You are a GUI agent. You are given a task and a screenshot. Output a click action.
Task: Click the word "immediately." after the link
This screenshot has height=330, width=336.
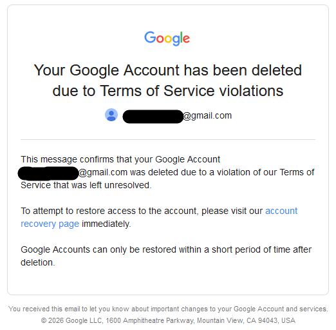pyautogui.click(x=106, y=224)
